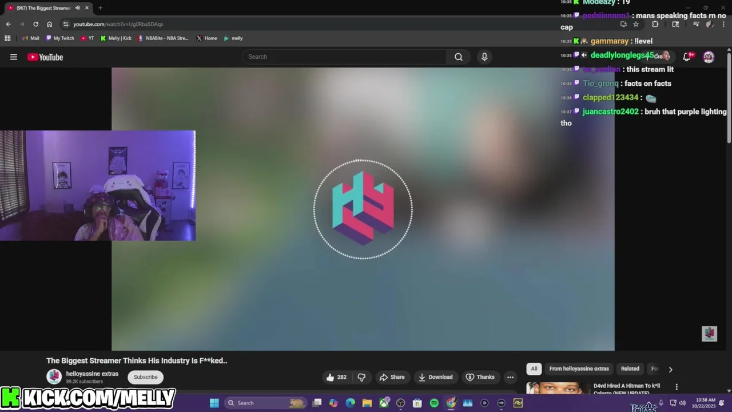Click the YouTube search magnifier button

pyautogui.click(x=459, y=57)
